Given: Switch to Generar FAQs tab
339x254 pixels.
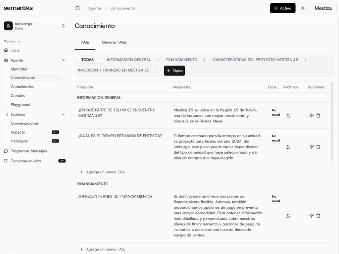Looking at the screenshot, I should tap(114, 42).
